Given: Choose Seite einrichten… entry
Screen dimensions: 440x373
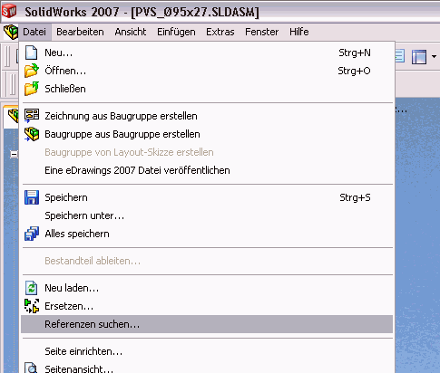Looking at the screenshot, I should coord(83,351).
